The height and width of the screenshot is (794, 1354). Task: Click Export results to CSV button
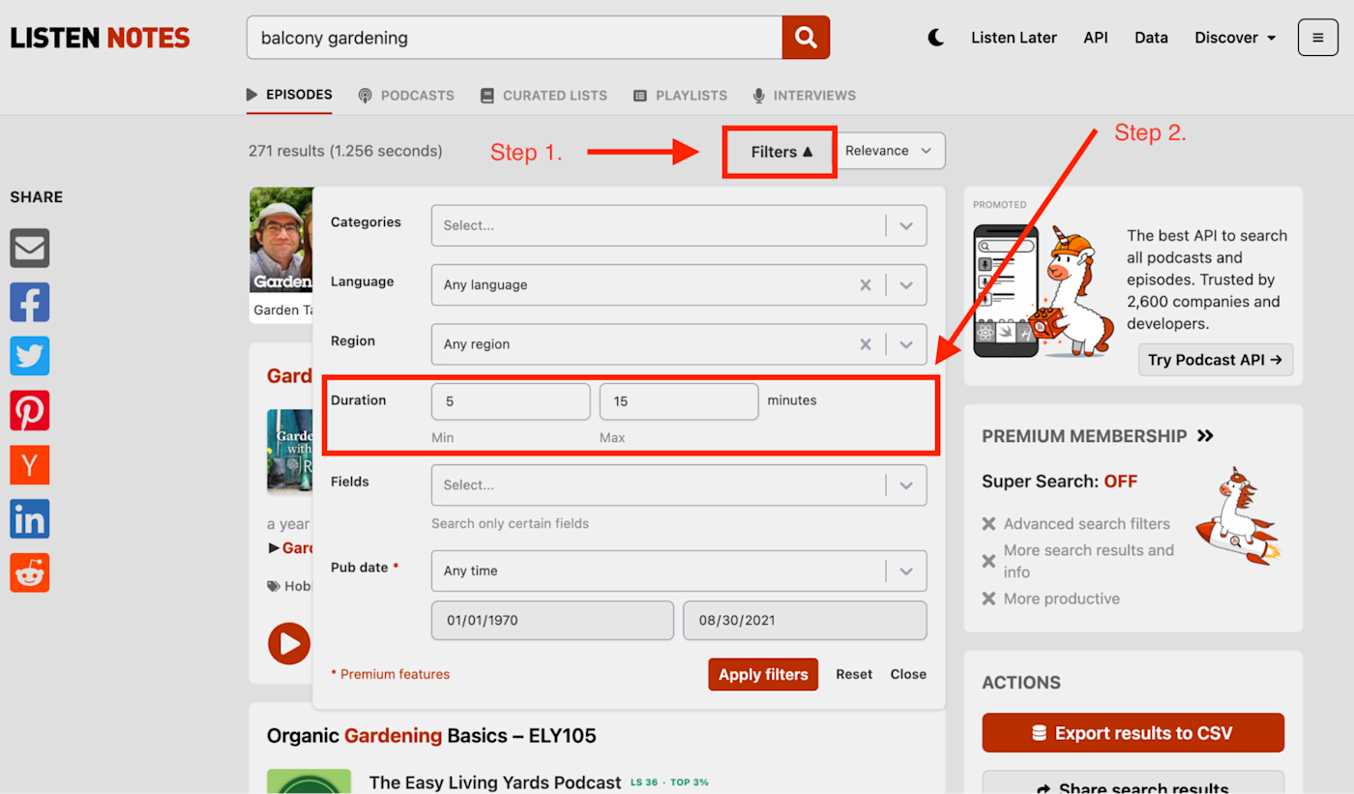tap(1133, 733)
